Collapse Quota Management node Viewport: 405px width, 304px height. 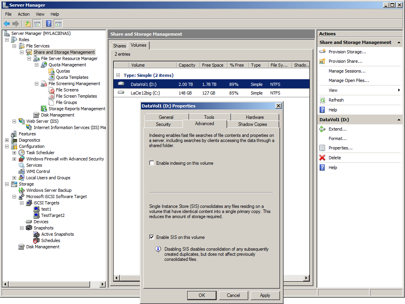pos(37,65)
